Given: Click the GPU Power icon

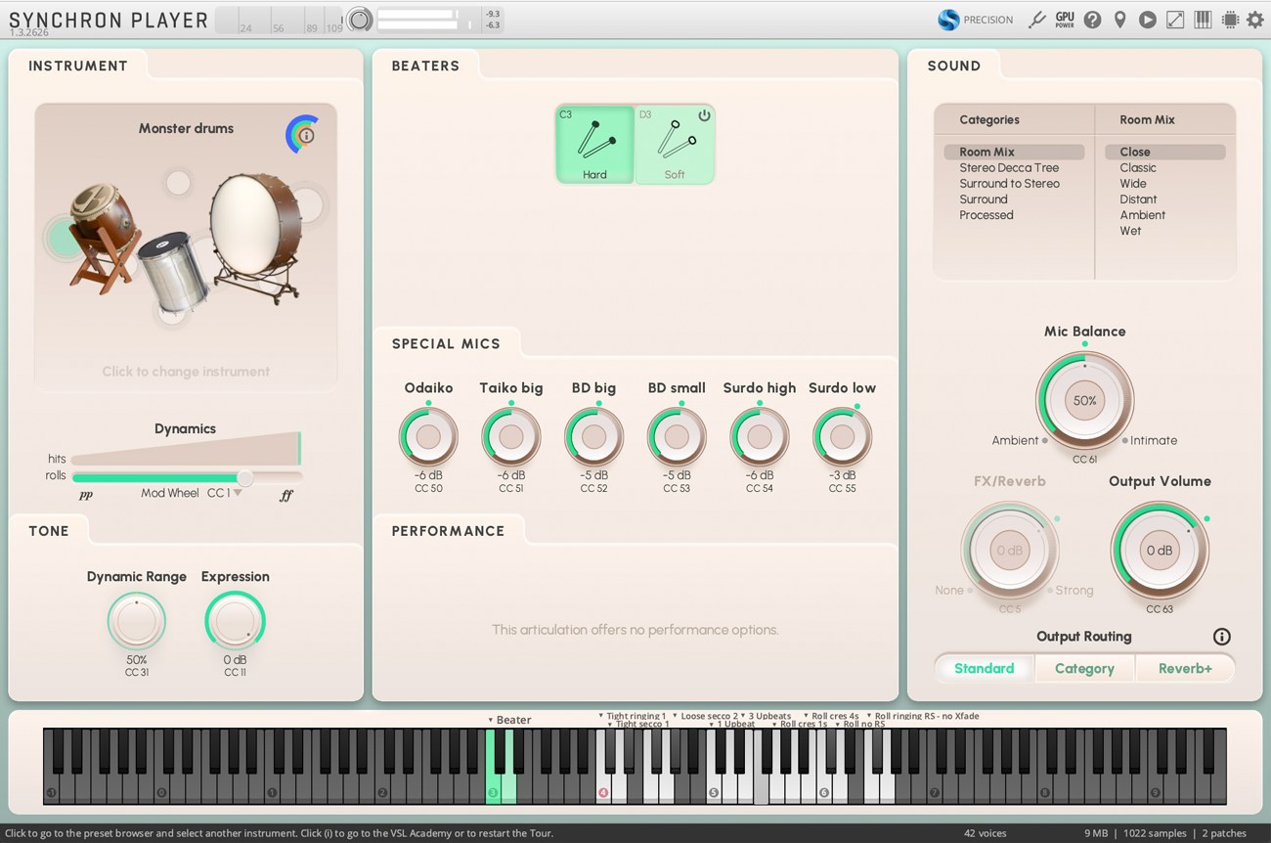Looking at the screenshot, I should coord(1064,19).
